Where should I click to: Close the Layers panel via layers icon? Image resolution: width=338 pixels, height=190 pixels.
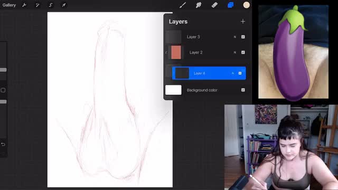point(230,5)
